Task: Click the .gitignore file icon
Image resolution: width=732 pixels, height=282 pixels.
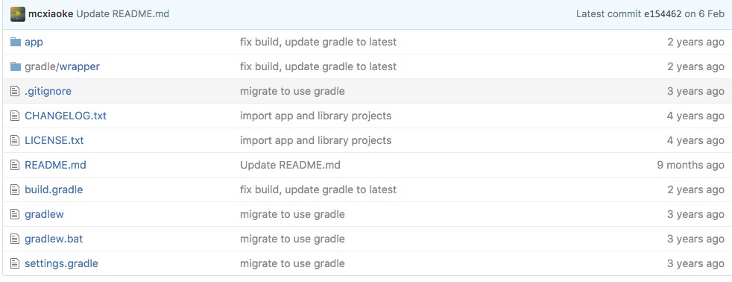Action: tap(15, 91)
